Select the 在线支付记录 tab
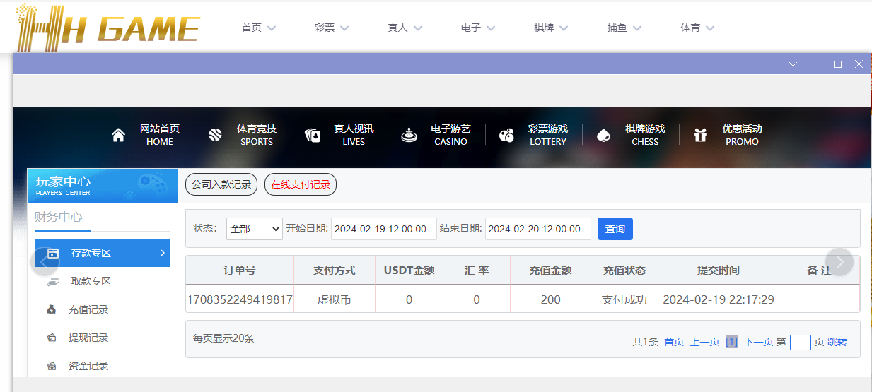The image size is (872, 392). 301,184
